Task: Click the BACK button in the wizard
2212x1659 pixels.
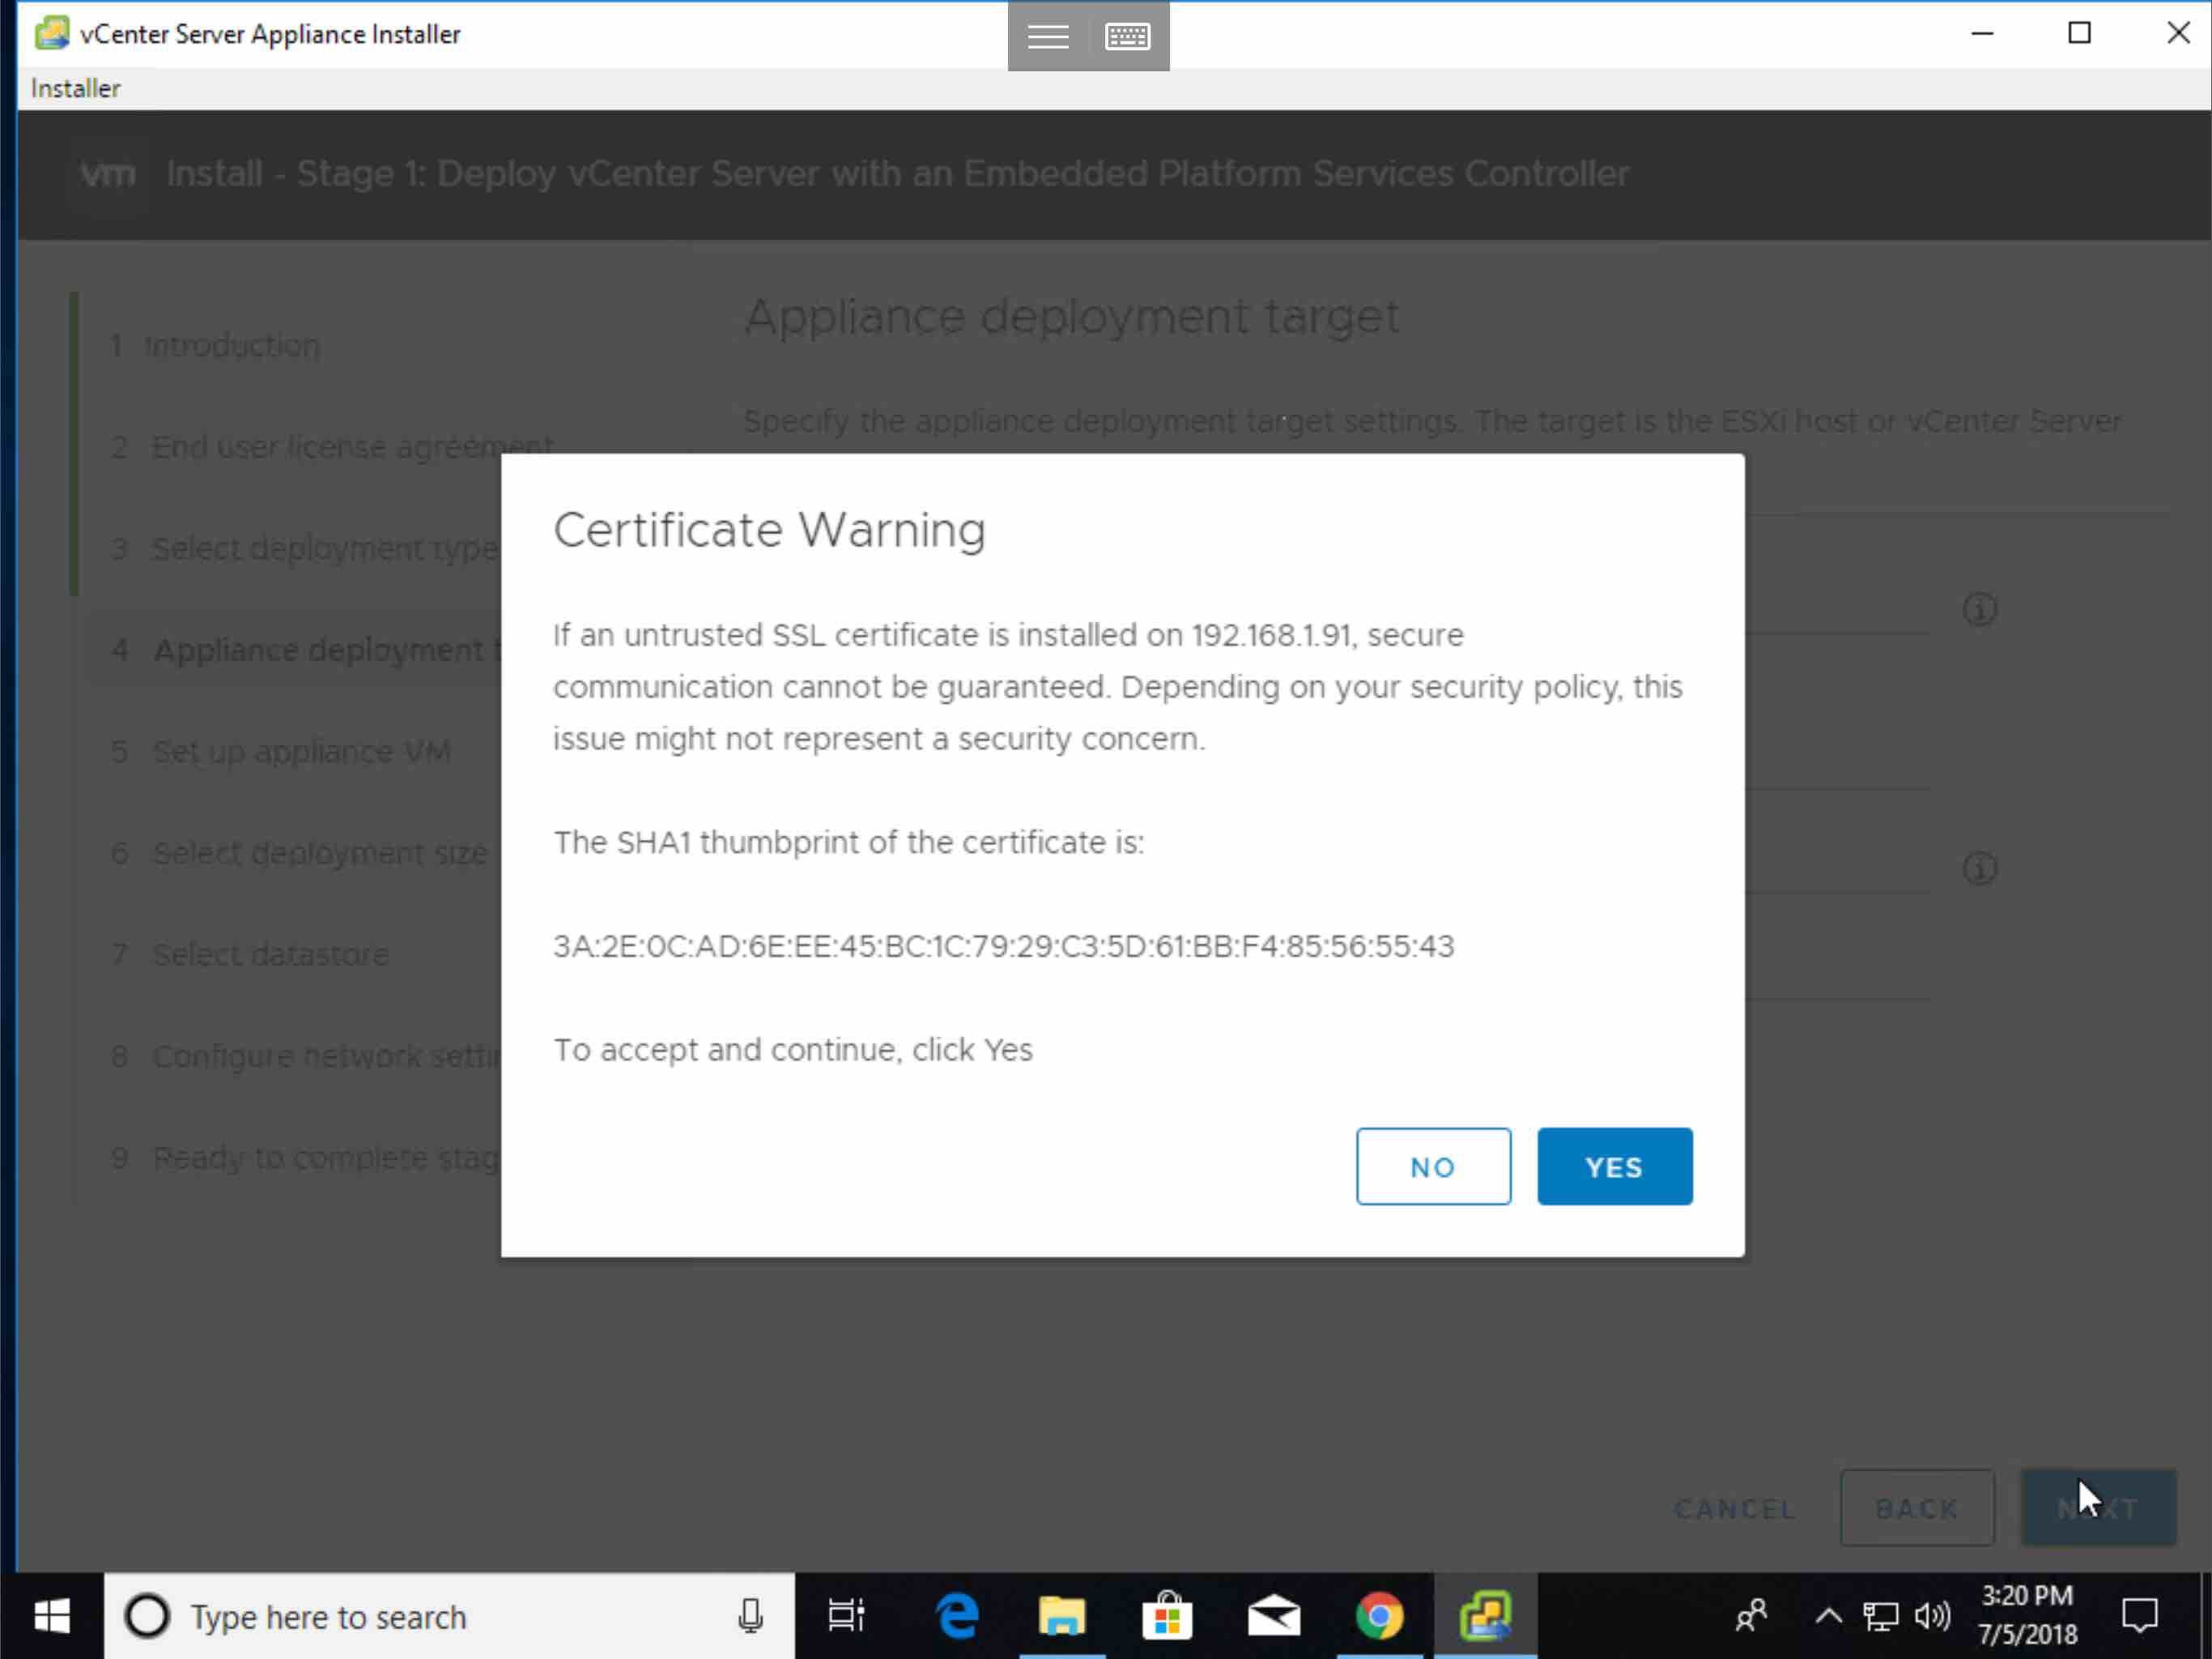Action: (x=1917, y=1508)
